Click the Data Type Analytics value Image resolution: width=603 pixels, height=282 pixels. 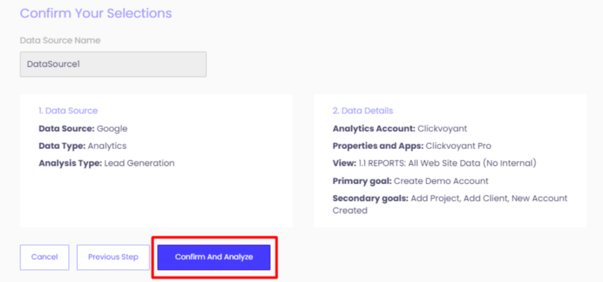pos(107,146)
